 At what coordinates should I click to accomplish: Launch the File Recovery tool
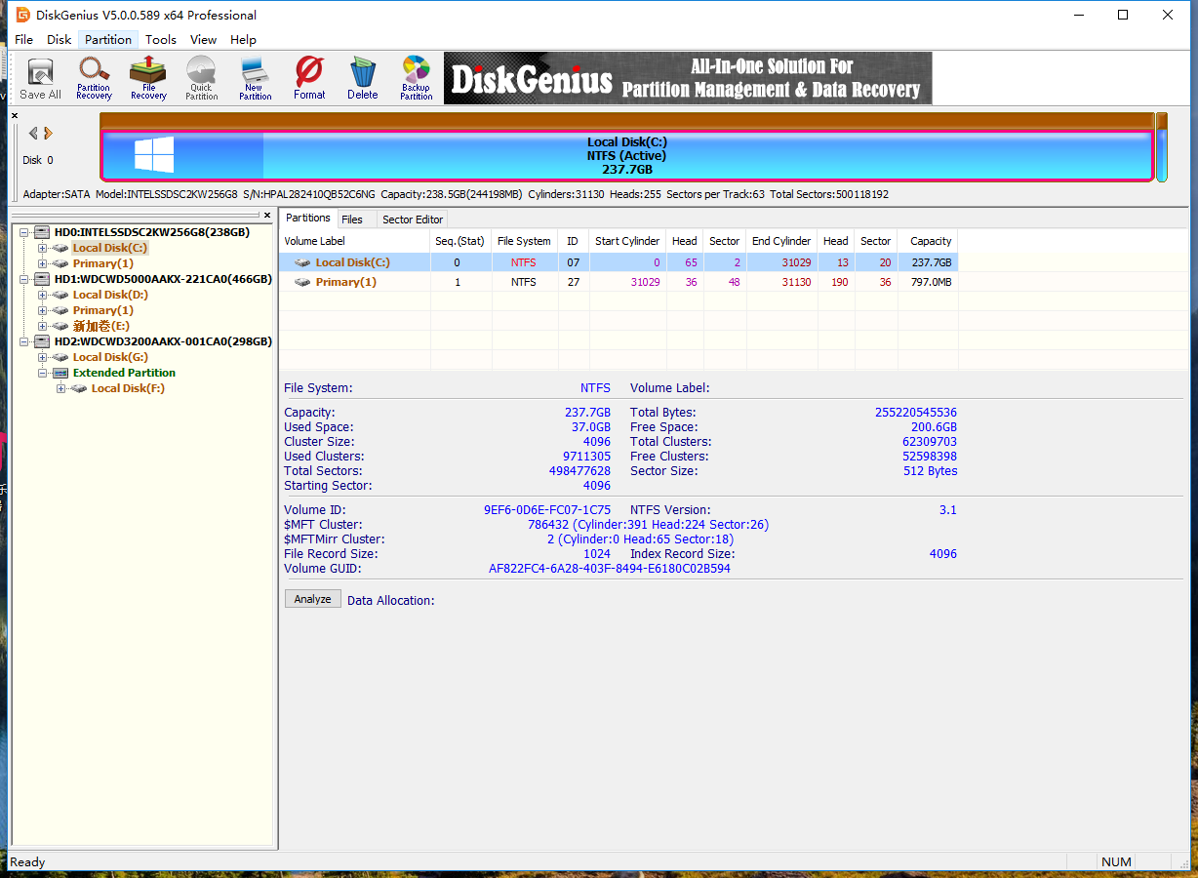pyautogui.click(x=148, y=78)
